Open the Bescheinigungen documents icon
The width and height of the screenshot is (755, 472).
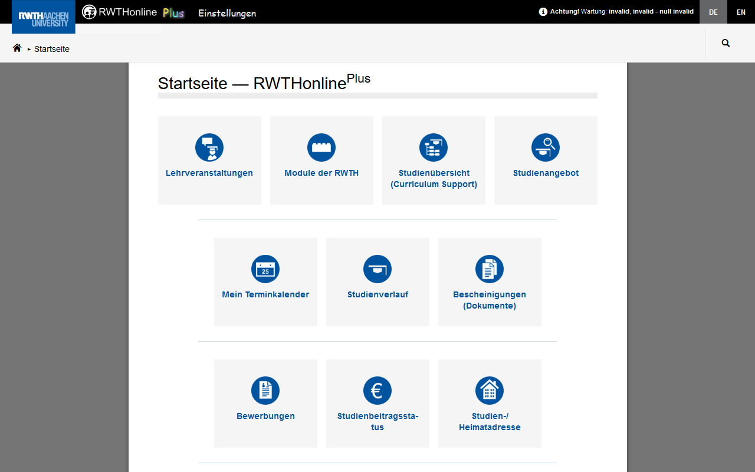[x=490, y=269]
